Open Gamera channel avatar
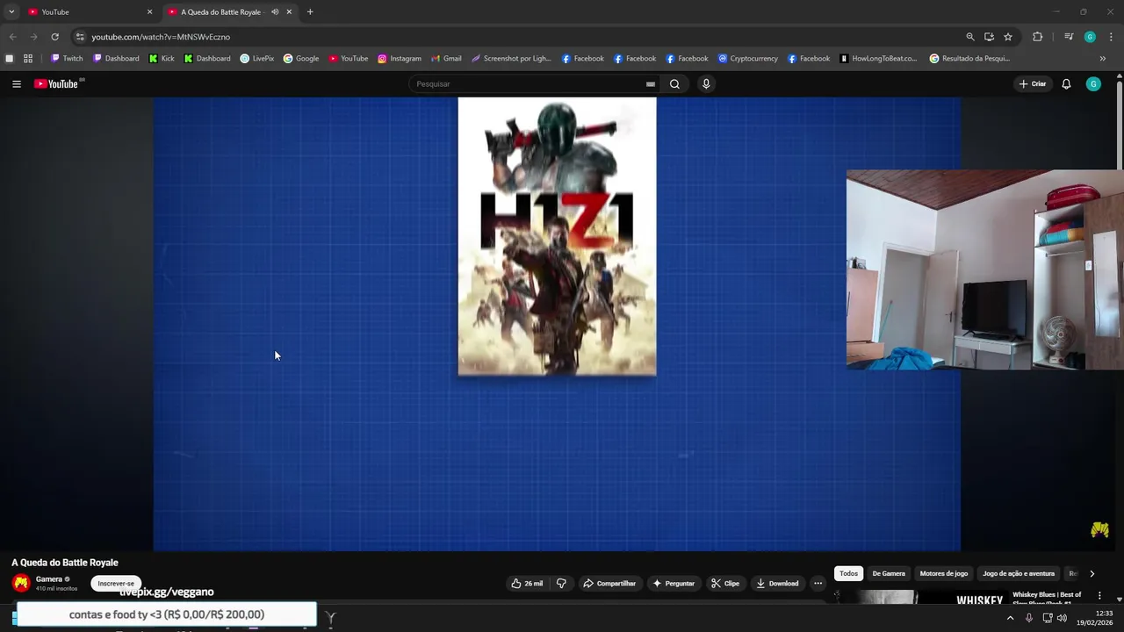 pyautogui.click(x=21, y=583)
